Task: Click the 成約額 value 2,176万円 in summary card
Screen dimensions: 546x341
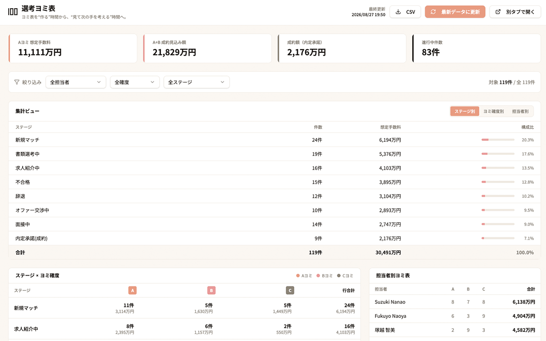Action: (x=306, y=52)
